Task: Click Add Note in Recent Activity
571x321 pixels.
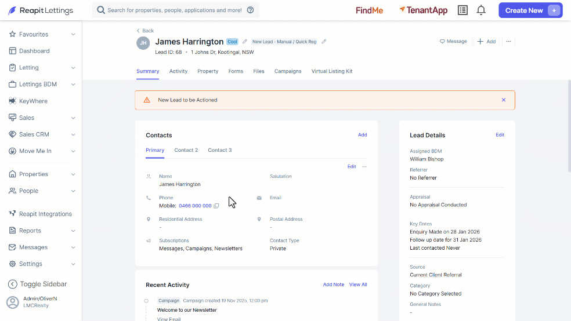Action: (x=333, y=284)
